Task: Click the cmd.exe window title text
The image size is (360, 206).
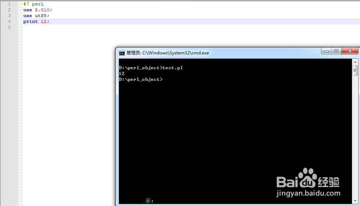Action: pyautogui.click(x=168, y=53)
